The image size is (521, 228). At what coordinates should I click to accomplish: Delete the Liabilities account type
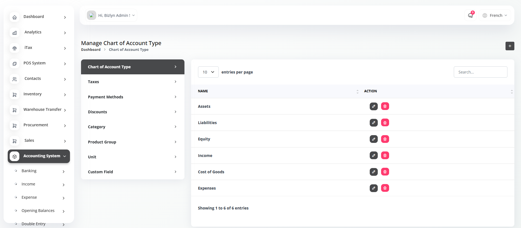[385, 123]
